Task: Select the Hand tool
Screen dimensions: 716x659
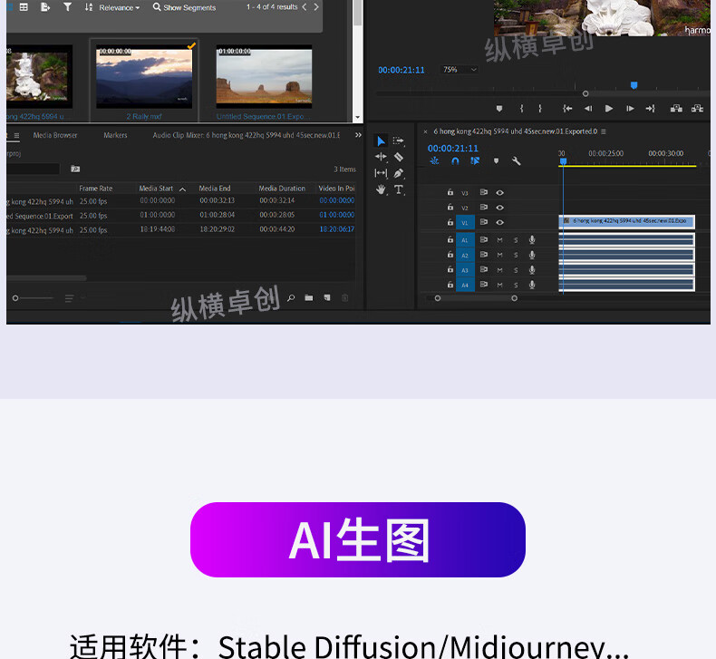Action: pyautogui.click(x=381, y=189)
